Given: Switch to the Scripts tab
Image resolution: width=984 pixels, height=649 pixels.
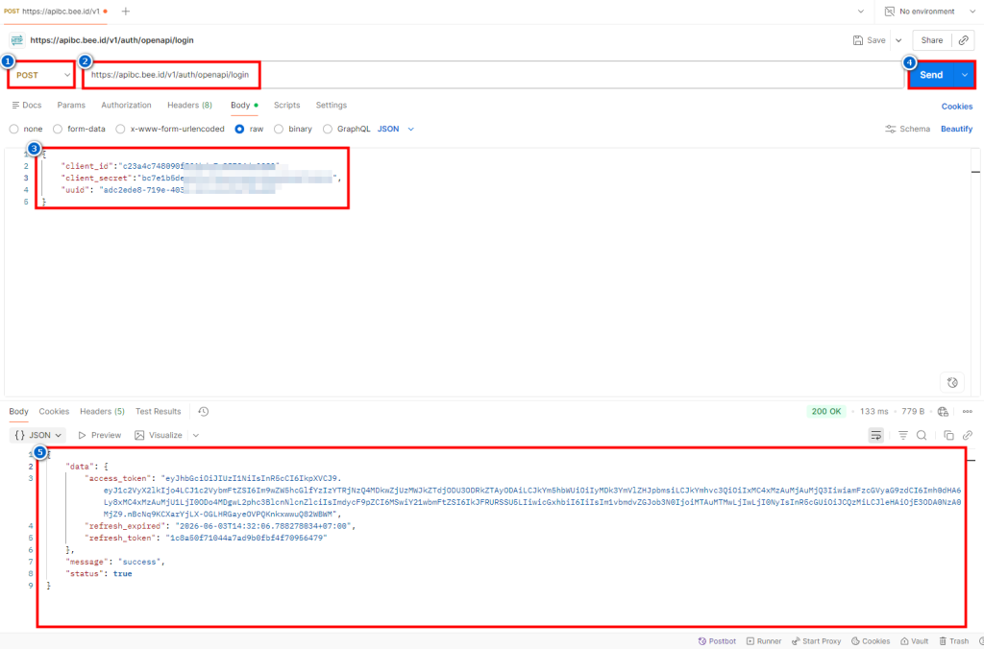Looking at the screenshot, I should (x=286, y=106).
